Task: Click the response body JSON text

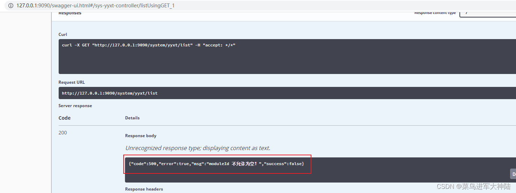Action: pos(216,164)
